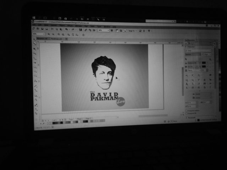The width and height of the screenshot is (227, 170).
Task: Click the Cut scissors icon
Action: [x=52, y=29]
